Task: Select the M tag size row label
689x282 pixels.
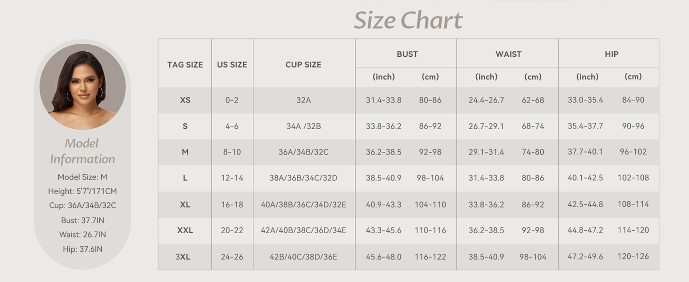Action: point(185,152)
